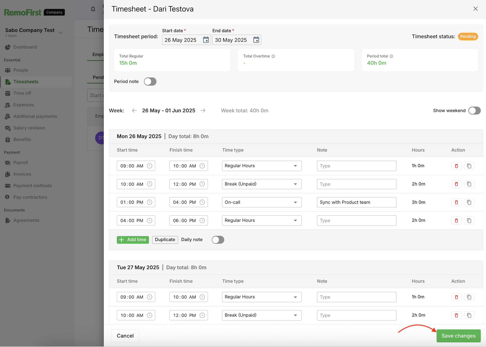Delete the Monday On-call time entry
The width and height of the screenshot is (486, 347).
(456, 202)
